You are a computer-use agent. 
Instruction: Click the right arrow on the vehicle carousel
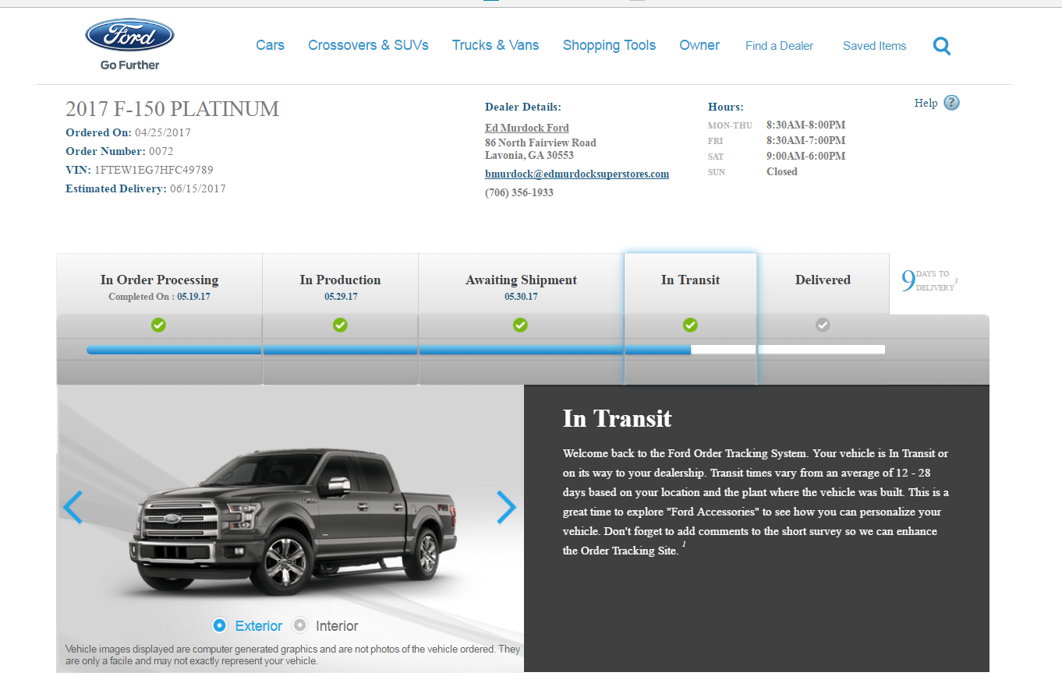507,508
